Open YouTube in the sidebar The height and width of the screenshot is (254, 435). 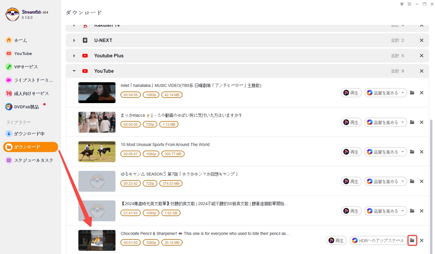[19, 54]
